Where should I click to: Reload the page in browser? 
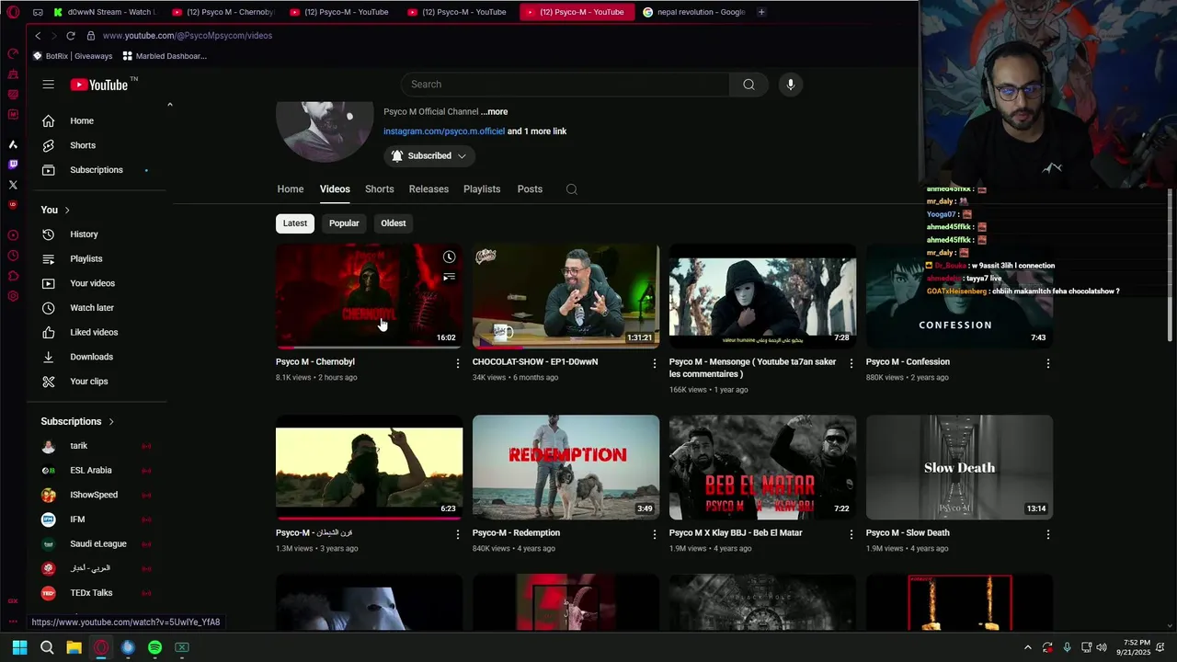pyautogui.click(x=70, y=36)
